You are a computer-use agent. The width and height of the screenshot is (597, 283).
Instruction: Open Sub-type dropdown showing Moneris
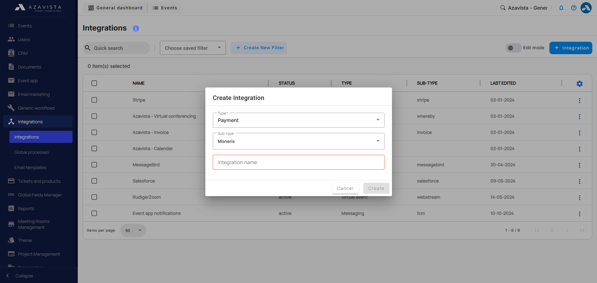299,141
